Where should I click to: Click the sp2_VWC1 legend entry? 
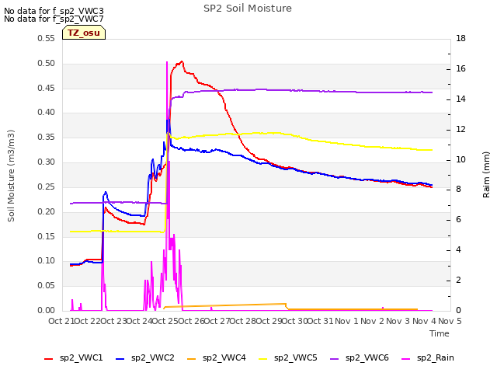[x=74, y=358]
